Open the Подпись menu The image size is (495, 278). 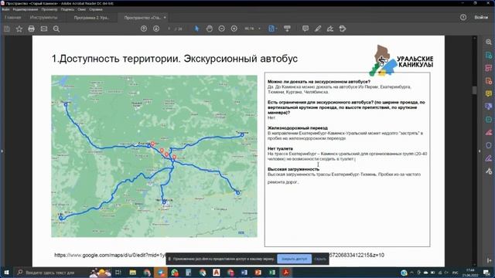(x=67, y=9)
